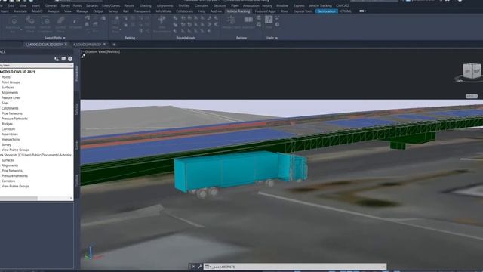Click the Guided Drive swept path icon
Image resolution: width=483 pixels, height=272 pixels.
pyautogui.click(x=60, y=21)
